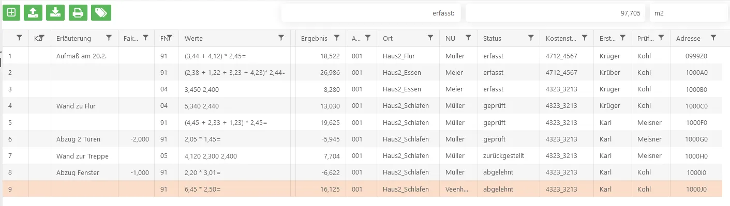Open filter for Erläuterung column
Image resolution: width=730 pixels, height=206 pixels.
[x=109, y=38]
